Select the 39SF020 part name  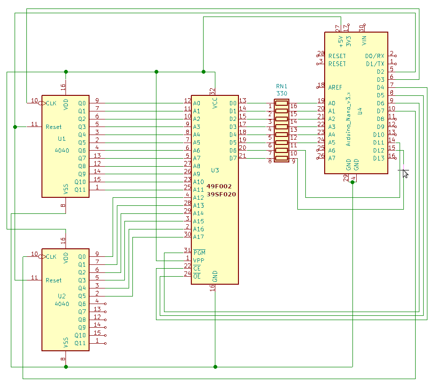221,194
